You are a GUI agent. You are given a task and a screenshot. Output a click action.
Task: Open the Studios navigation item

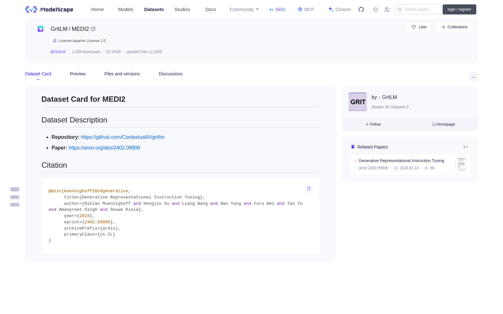coord(182,9)
